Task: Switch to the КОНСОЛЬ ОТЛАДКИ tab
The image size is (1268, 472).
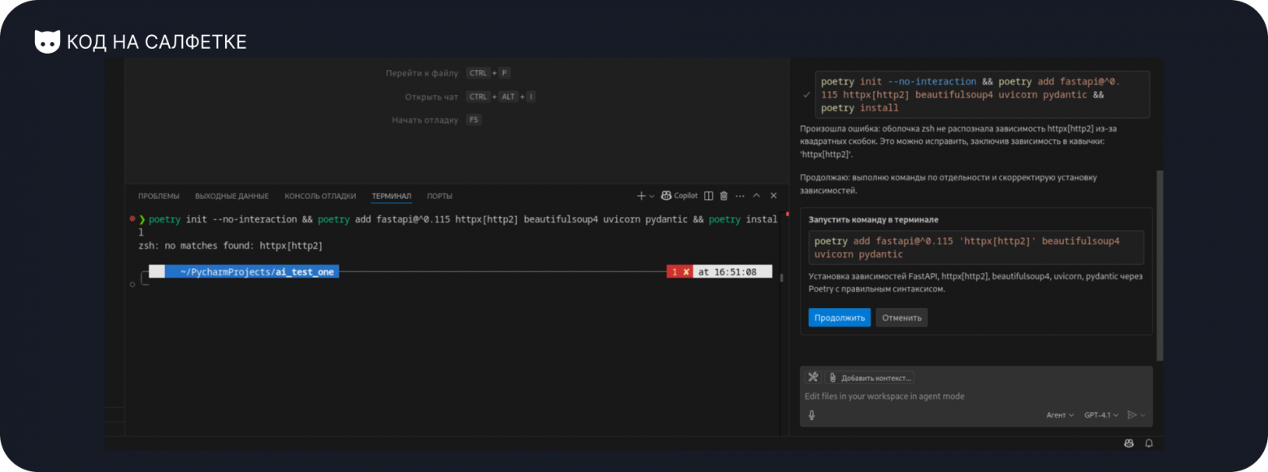Action: [x=320, y=196]
